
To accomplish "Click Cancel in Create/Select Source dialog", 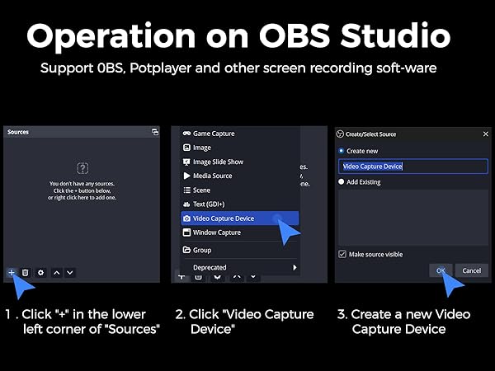I will click(x=472, y=270).
